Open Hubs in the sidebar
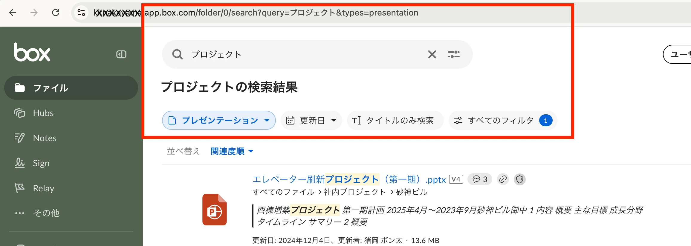The image size is (691, 246). (71, 113)
